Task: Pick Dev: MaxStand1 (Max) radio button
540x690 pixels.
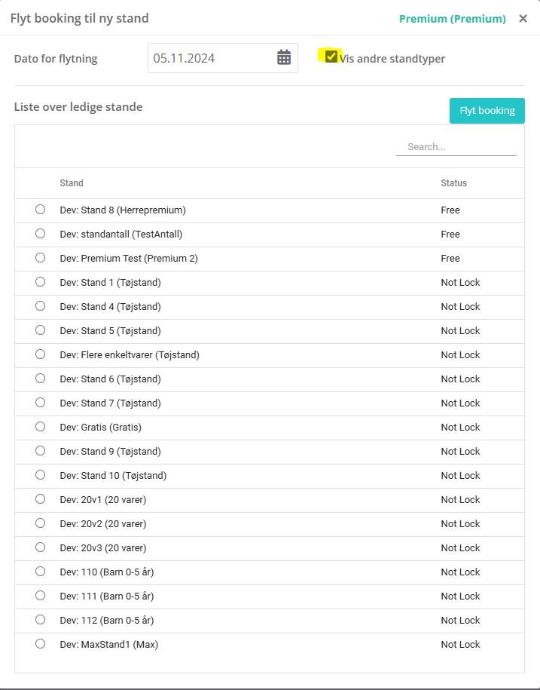Action: tap(41, 644)
